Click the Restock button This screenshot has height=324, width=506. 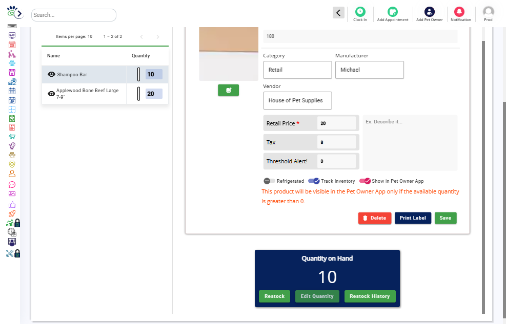tap(274, 296)
